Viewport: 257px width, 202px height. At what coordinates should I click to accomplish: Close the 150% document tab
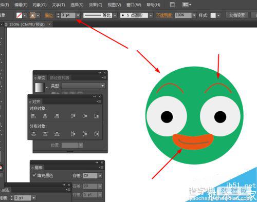pyautogui.click(x=49, y=25)
